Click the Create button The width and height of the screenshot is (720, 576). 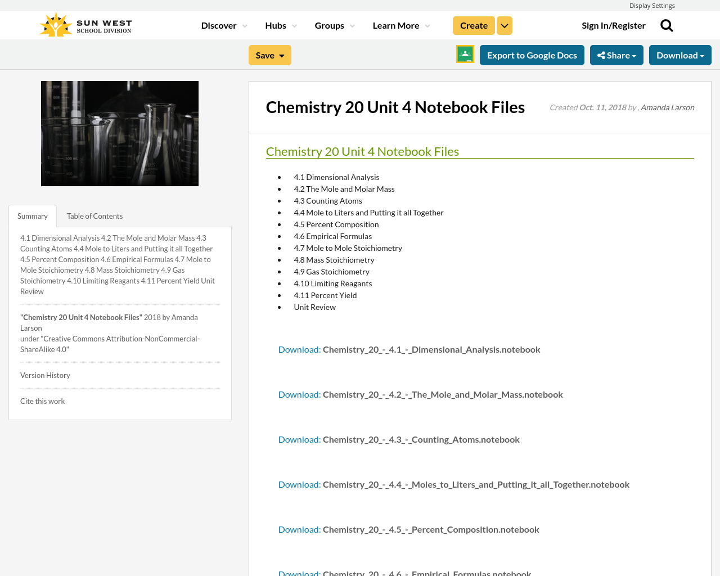[x=474, y=26]
